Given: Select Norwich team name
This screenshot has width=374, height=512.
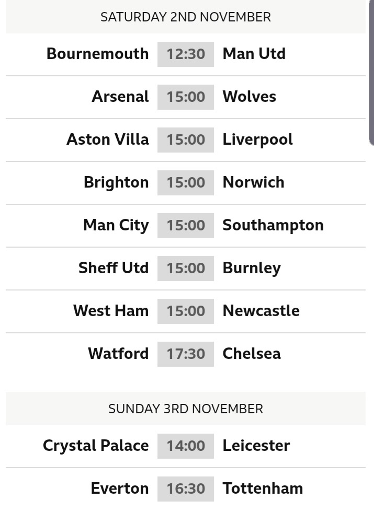Looking at the screenshot, I should click(253, 182).
